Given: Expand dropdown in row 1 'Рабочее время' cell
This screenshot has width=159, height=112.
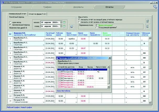Looking at the screenshot, I should click(64, 40).
